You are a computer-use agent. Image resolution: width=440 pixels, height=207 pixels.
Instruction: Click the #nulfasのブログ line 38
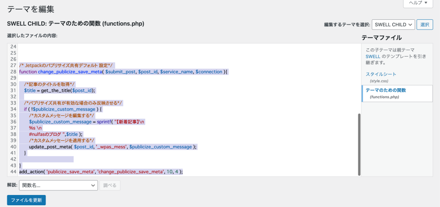56,134
